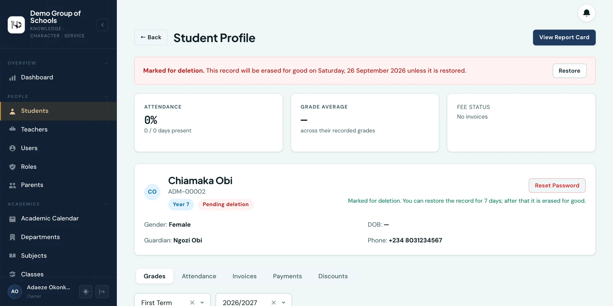Viewport: 613px width, 306px height.
Task: Click the Roles shield icon
Action: click(x=13, y=167)
